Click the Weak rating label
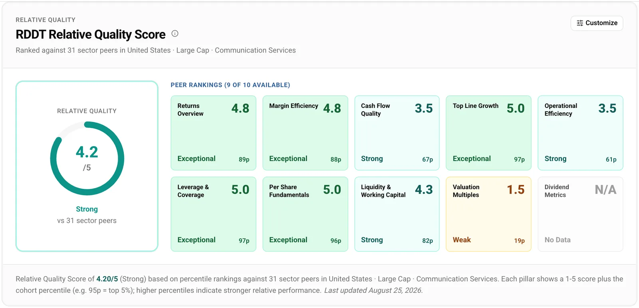 coord(462,240)
